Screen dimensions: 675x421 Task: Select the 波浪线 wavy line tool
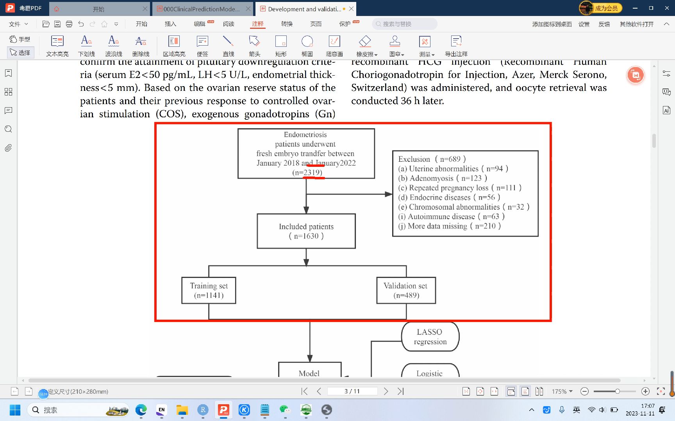[114, 46]
